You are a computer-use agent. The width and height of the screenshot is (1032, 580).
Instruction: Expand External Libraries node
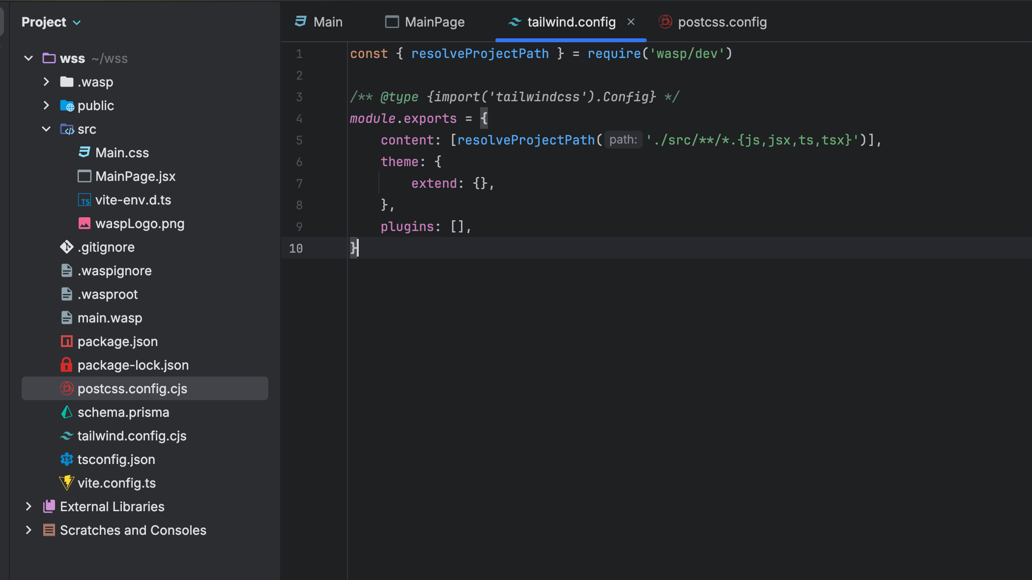(29, 507)
